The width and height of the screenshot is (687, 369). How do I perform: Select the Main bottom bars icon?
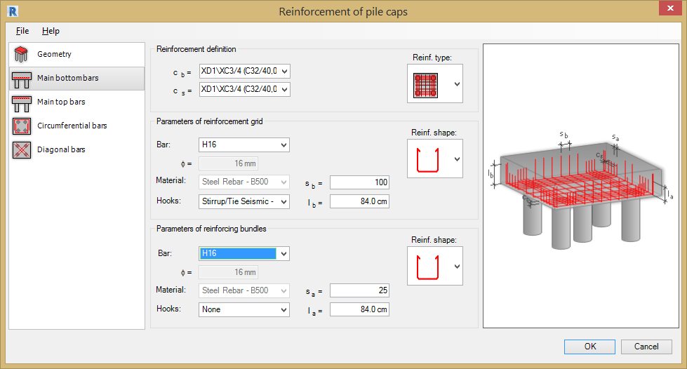[22, 79]
